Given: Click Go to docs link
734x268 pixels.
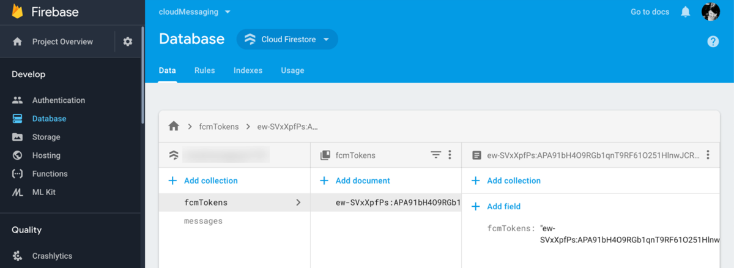Looking at the screenshot, I should tap(650, 12).
